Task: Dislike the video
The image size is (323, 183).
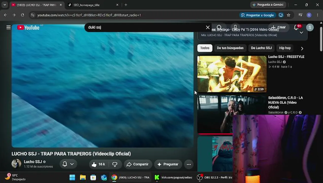Action: coord(115,164)
